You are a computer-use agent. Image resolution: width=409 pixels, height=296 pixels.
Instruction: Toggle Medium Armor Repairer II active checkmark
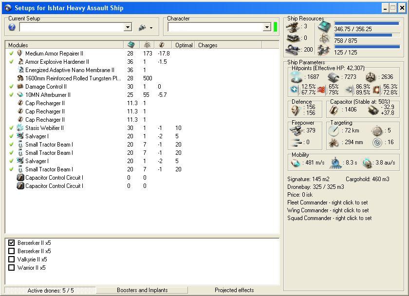[11, 53]
